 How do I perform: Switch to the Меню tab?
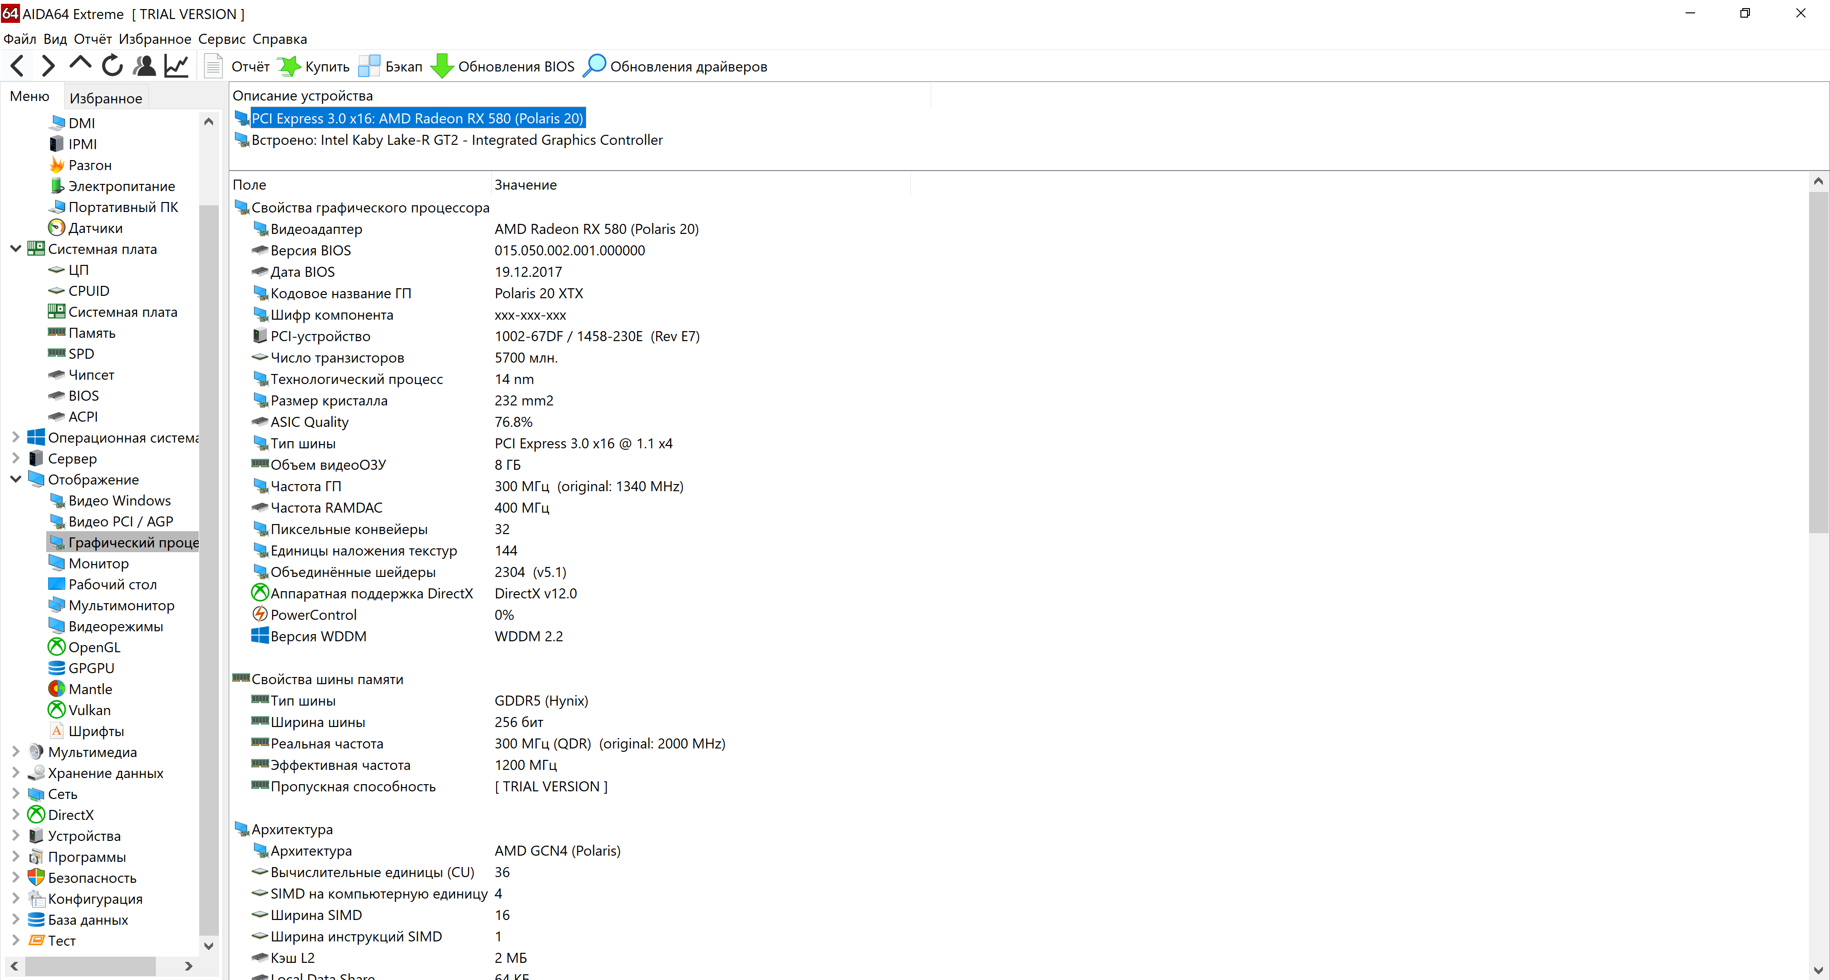(30, 97)
